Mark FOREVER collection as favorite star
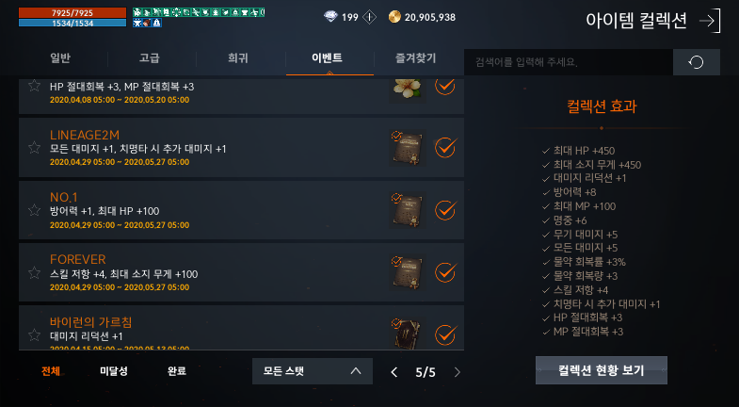The height and width of the screenshot is (407, 739). [x=34, y=272]
